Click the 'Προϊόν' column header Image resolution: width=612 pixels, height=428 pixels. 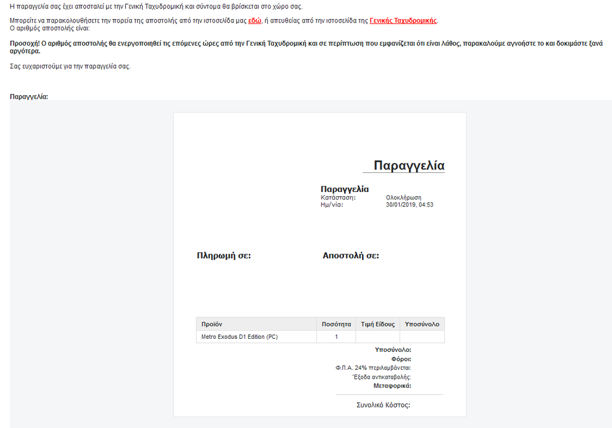(x=256, y=324)
